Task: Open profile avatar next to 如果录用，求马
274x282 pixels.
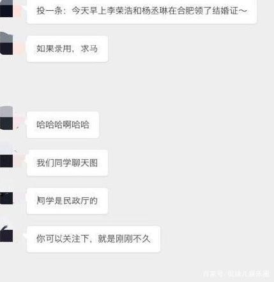Action: point(6,43)
